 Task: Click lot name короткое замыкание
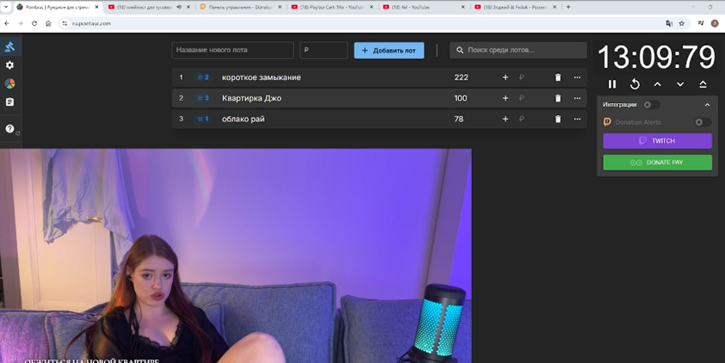261,77
